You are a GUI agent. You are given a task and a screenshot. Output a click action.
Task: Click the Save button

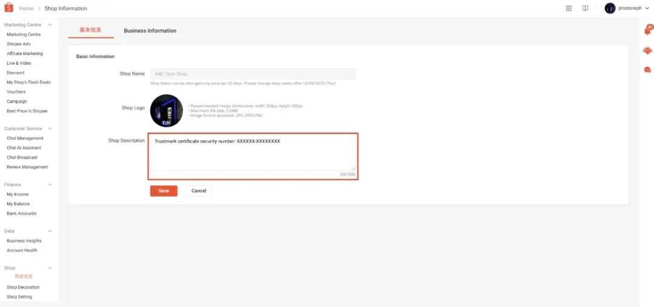[163, 191]
